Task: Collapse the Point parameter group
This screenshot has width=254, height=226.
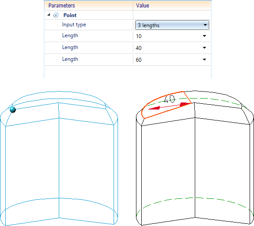Action: point(49,15)
